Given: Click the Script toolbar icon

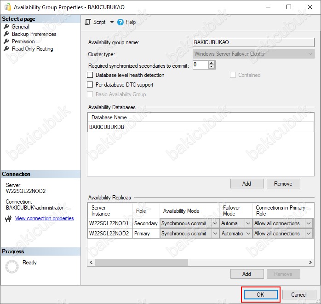Looking at the screenshot, I should click(89, 22).
